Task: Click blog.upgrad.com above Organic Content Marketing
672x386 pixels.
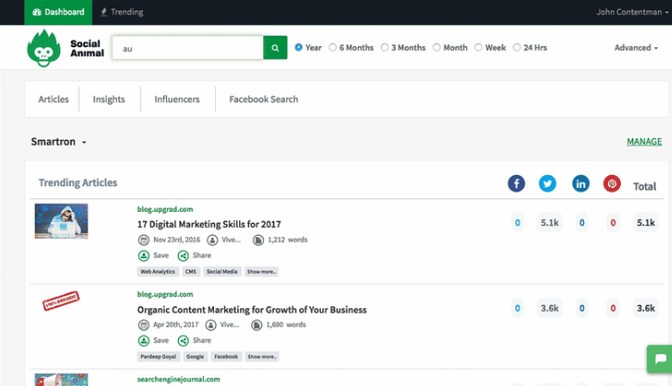Action: click(x=165, y=294)
